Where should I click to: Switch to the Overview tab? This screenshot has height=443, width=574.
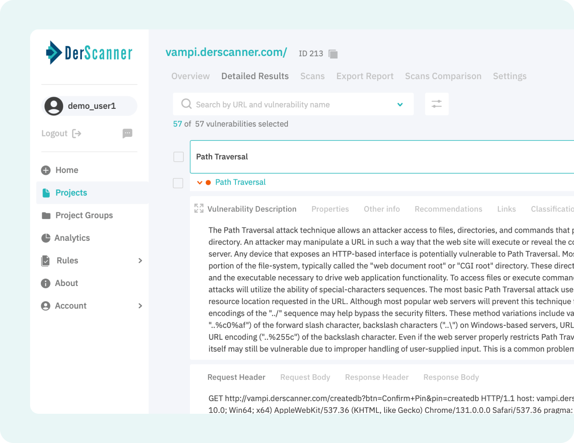click(x=190, y=76)
